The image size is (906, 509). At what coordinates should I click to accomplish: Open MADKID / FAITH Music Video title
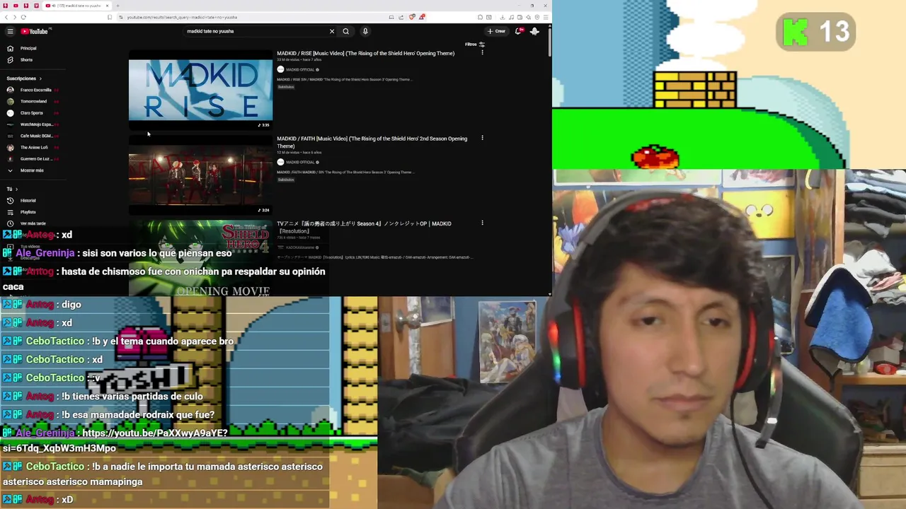[x=372, y=142]
